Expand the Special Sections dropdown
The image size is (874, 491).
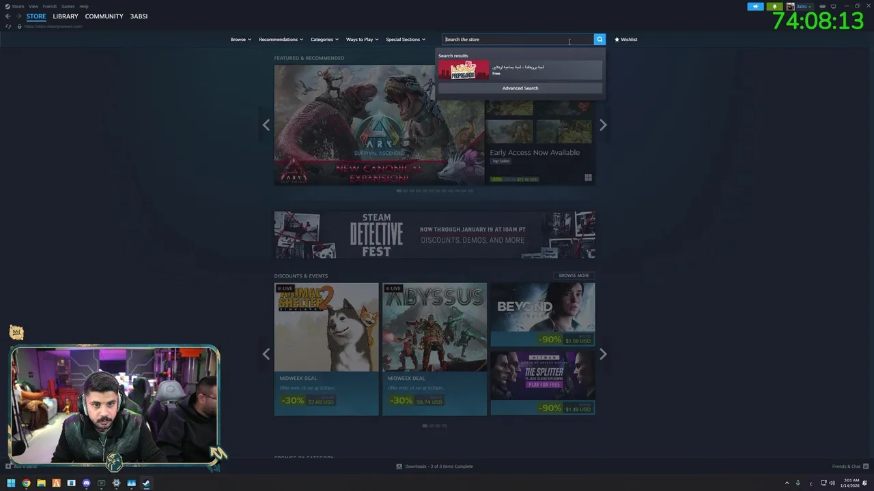(406, 40)
